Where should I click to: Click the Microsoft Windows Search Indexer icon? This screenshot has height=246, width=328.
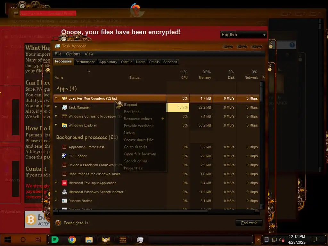(64, 192)
